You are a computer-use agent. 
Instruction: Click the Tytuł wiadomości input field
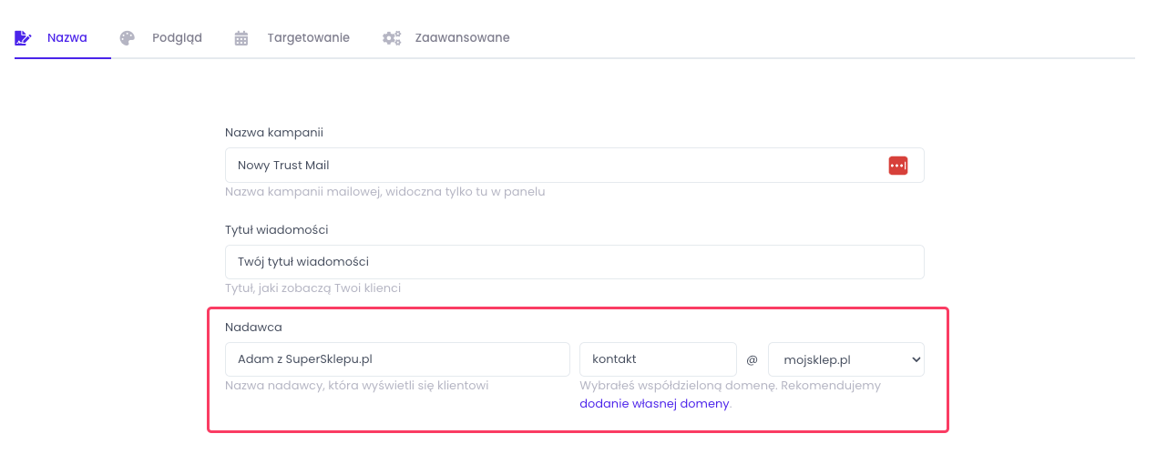pos(575,262)
